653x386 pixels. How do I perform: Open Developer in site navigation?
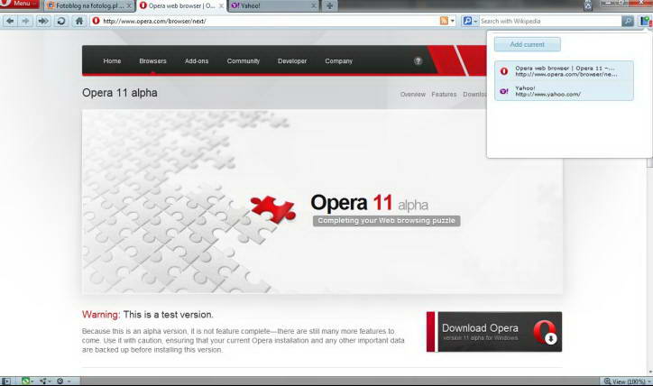[292, 60]
